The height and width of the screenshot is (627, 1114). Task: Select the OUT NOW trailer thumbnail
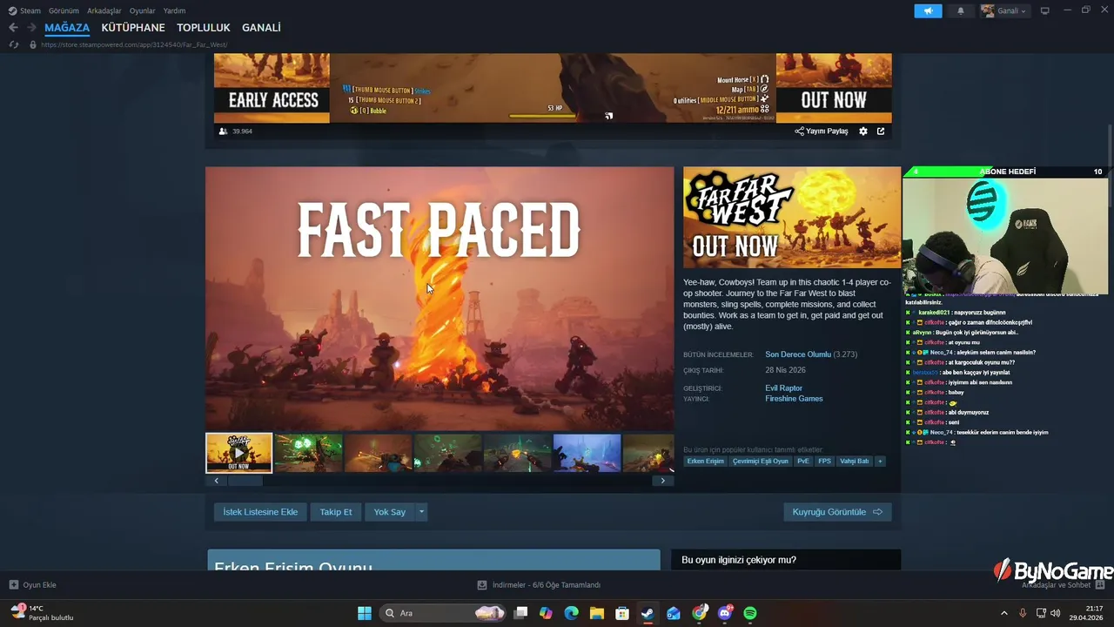(238, 453)
